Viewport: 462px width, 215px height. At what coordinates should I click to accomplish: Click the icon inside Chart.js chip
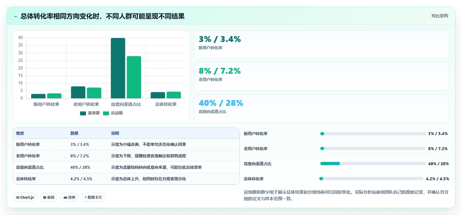(18, 198)
